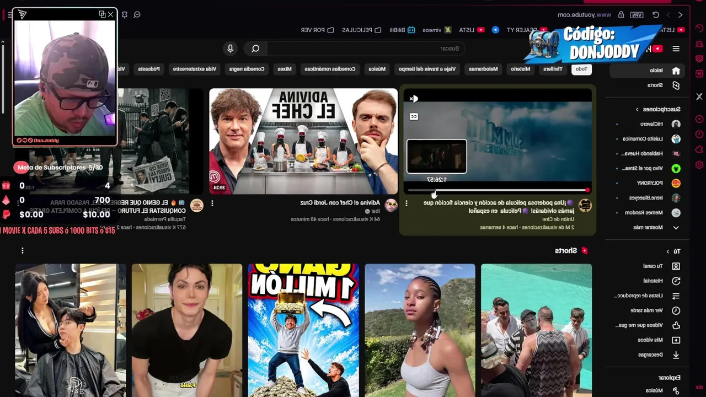Open POLYRONY subscription channel
Screen dimensions: 706x397
[x=646, y=183]
